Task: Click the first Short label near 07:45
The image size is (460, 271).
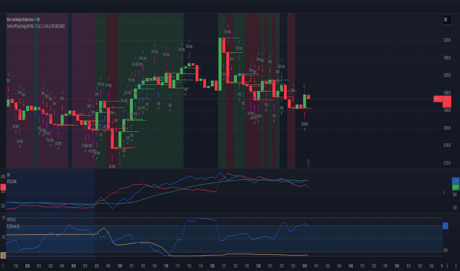Action: (8, 81)
